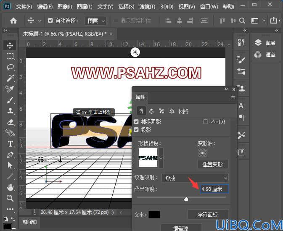Select the Zoom tool
Screen dimensions: 283x231
click(x=10, y=198)
